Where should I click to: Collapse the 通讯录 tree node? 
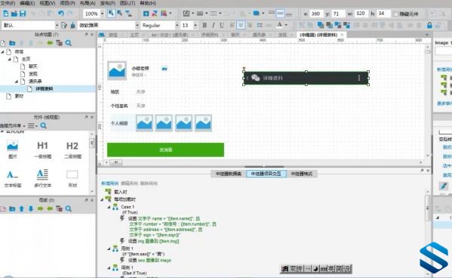[17, 82]
